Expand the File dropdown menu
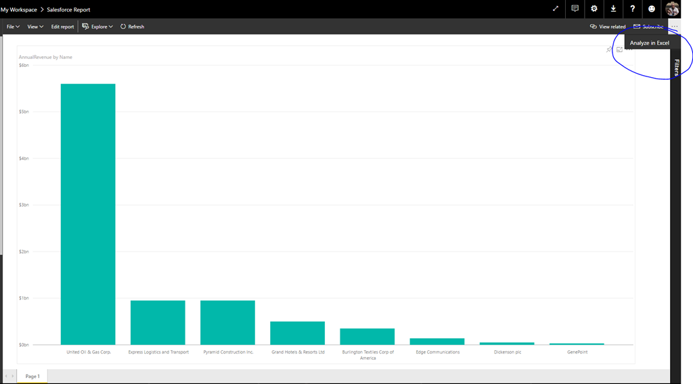 click(13, 26)
